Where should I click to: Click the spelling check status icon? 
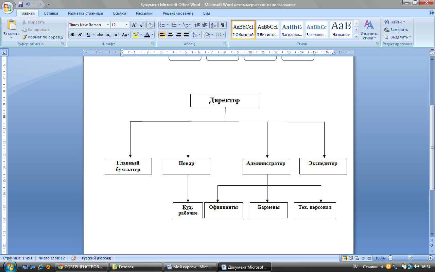point(73,258)
